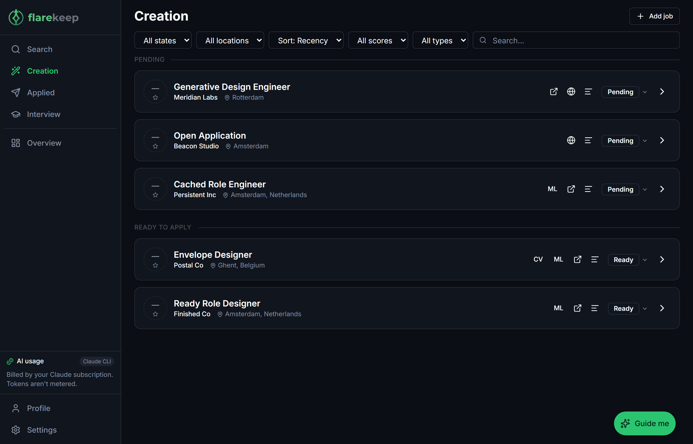
Task: Click Meridian Labs company name
Action: click(195, 97)
